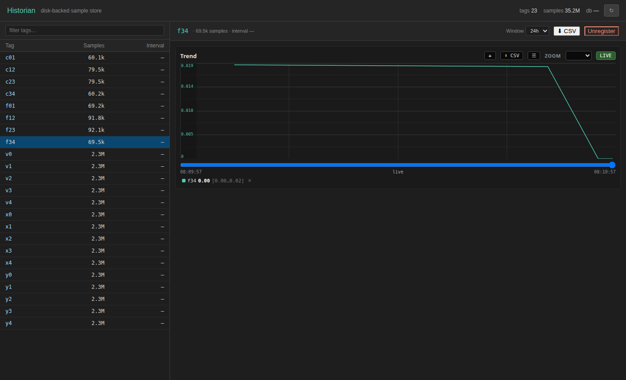Toggle the LIVE mode button
Image resolution: width=626 pixels, height=380 pixels.
tap(606, 56)
